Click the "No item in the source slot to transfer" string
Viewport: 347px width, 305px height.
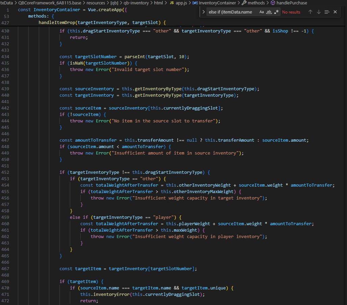(x=163, y=121)
